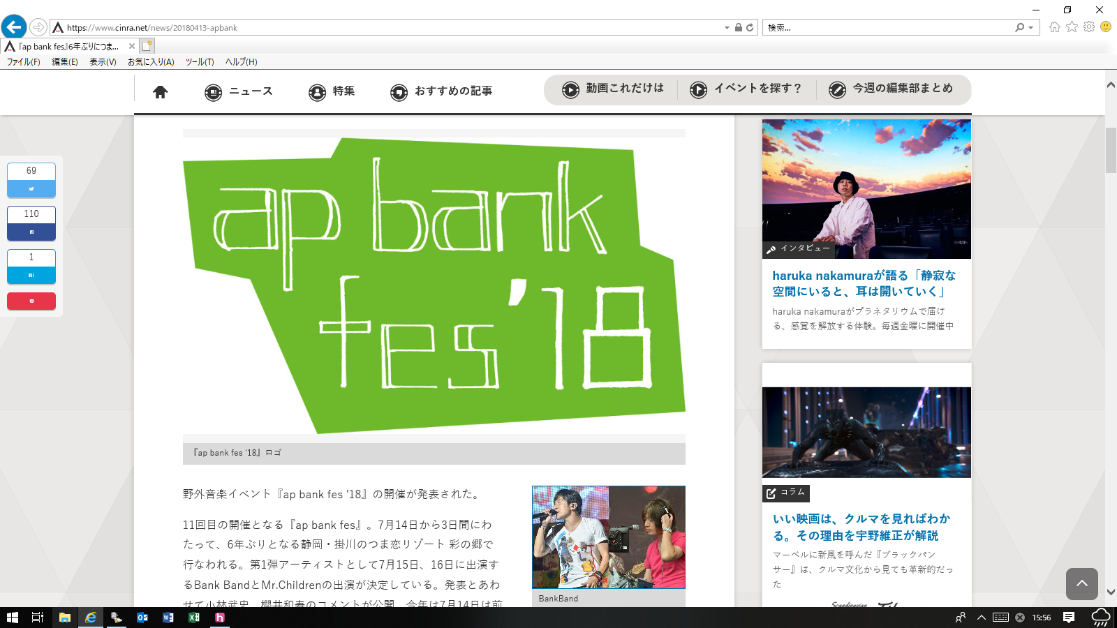
Task: Click the vertical scrollbar thumb
Action: click(x=1111, y=150)
